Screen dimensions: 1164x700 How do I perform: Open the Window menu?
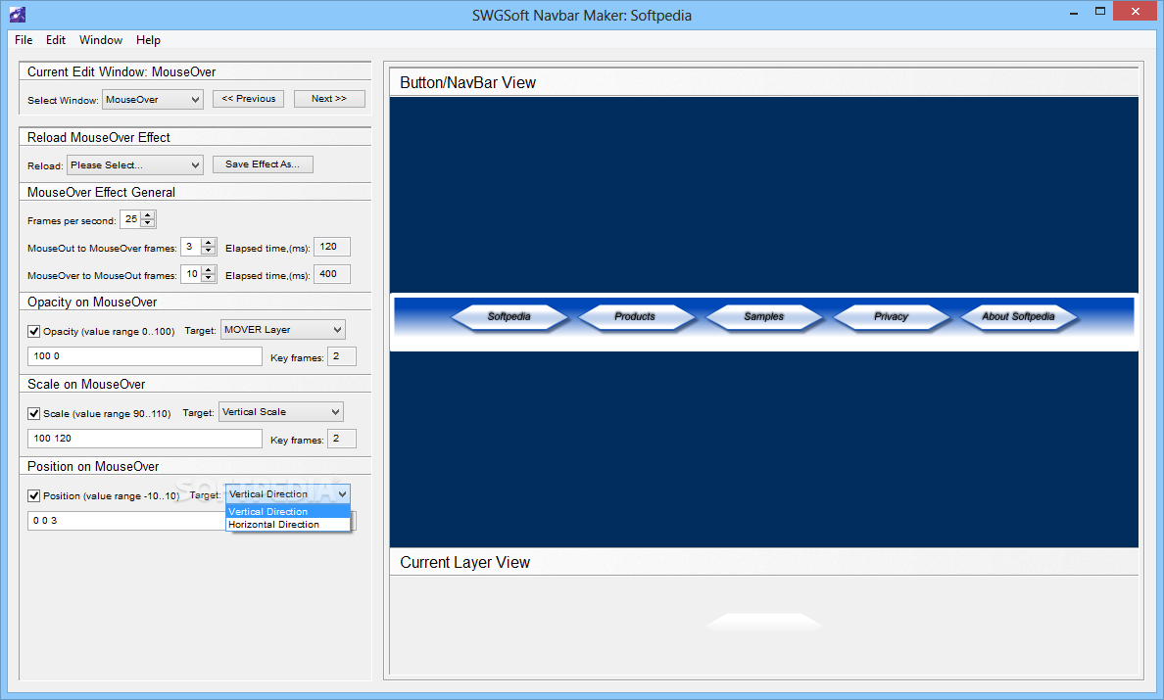click(x=101, y=40)
